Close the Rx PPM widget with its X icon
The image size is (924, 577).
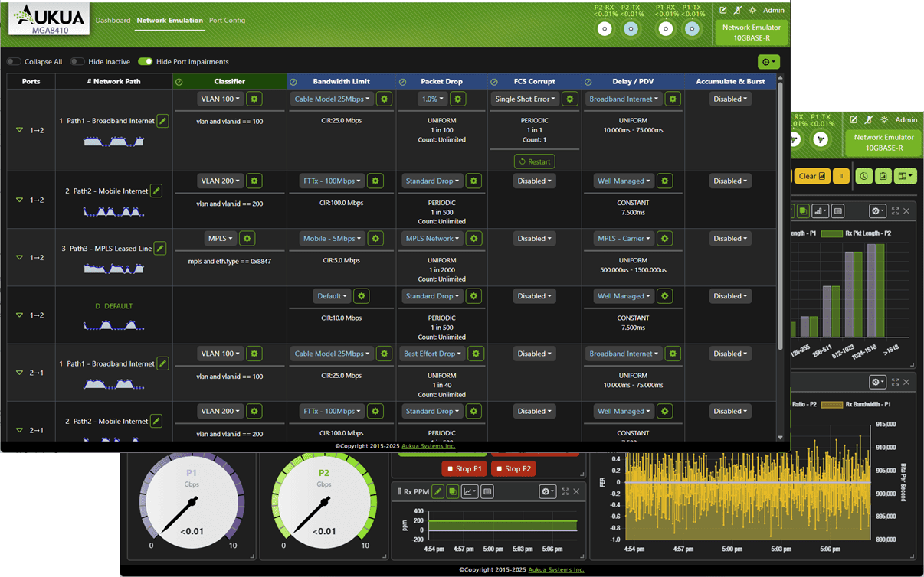577,491
